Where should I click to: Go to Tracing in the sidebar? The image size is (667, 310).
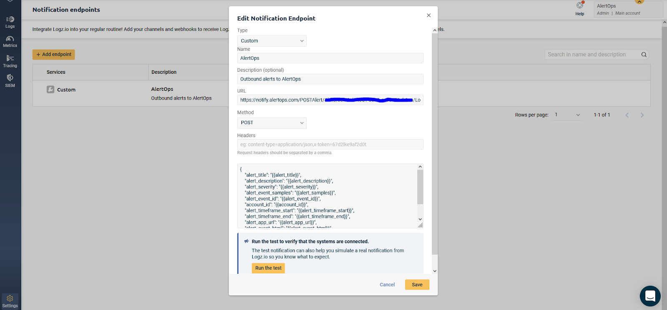pos(10,61)
